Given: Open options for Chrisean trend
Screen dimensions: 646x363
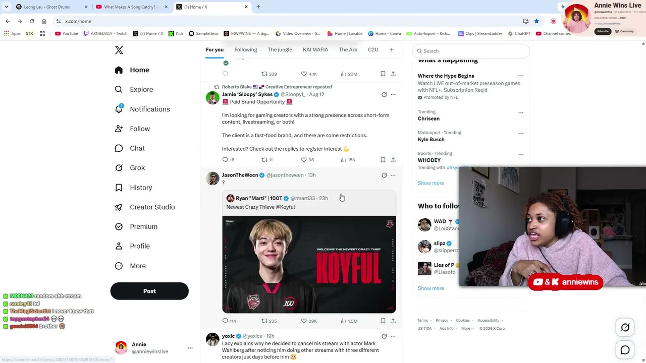Looking at the screenshot, I should tap(521, 112).
